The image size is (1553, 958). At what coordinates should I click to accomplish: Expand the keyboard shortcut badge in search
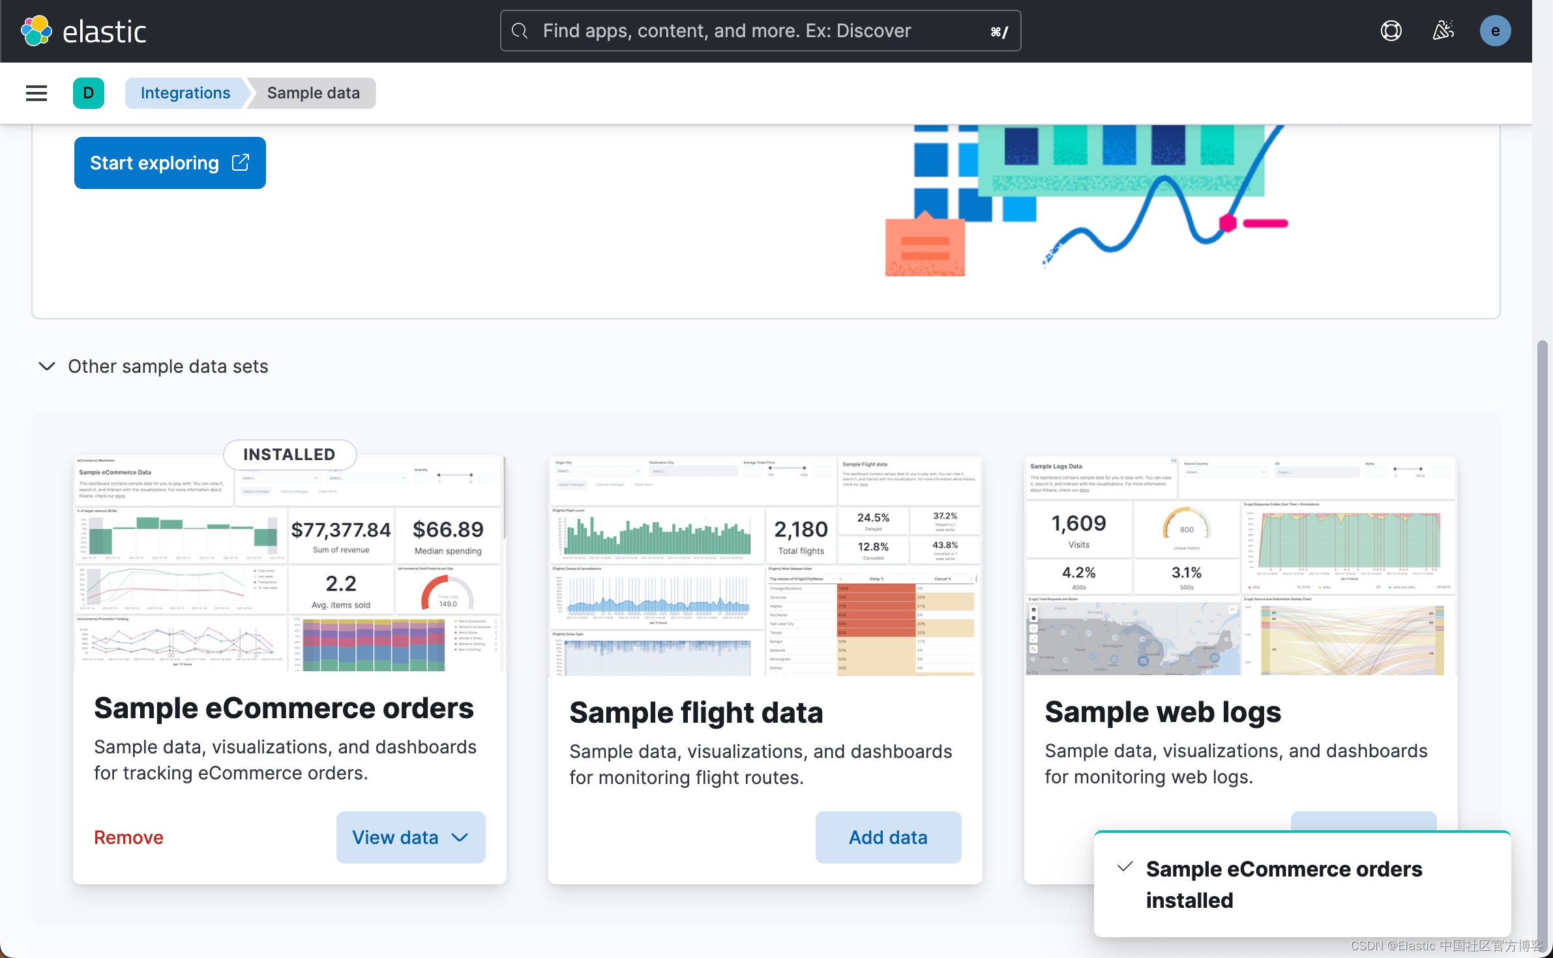coord(998,31)
